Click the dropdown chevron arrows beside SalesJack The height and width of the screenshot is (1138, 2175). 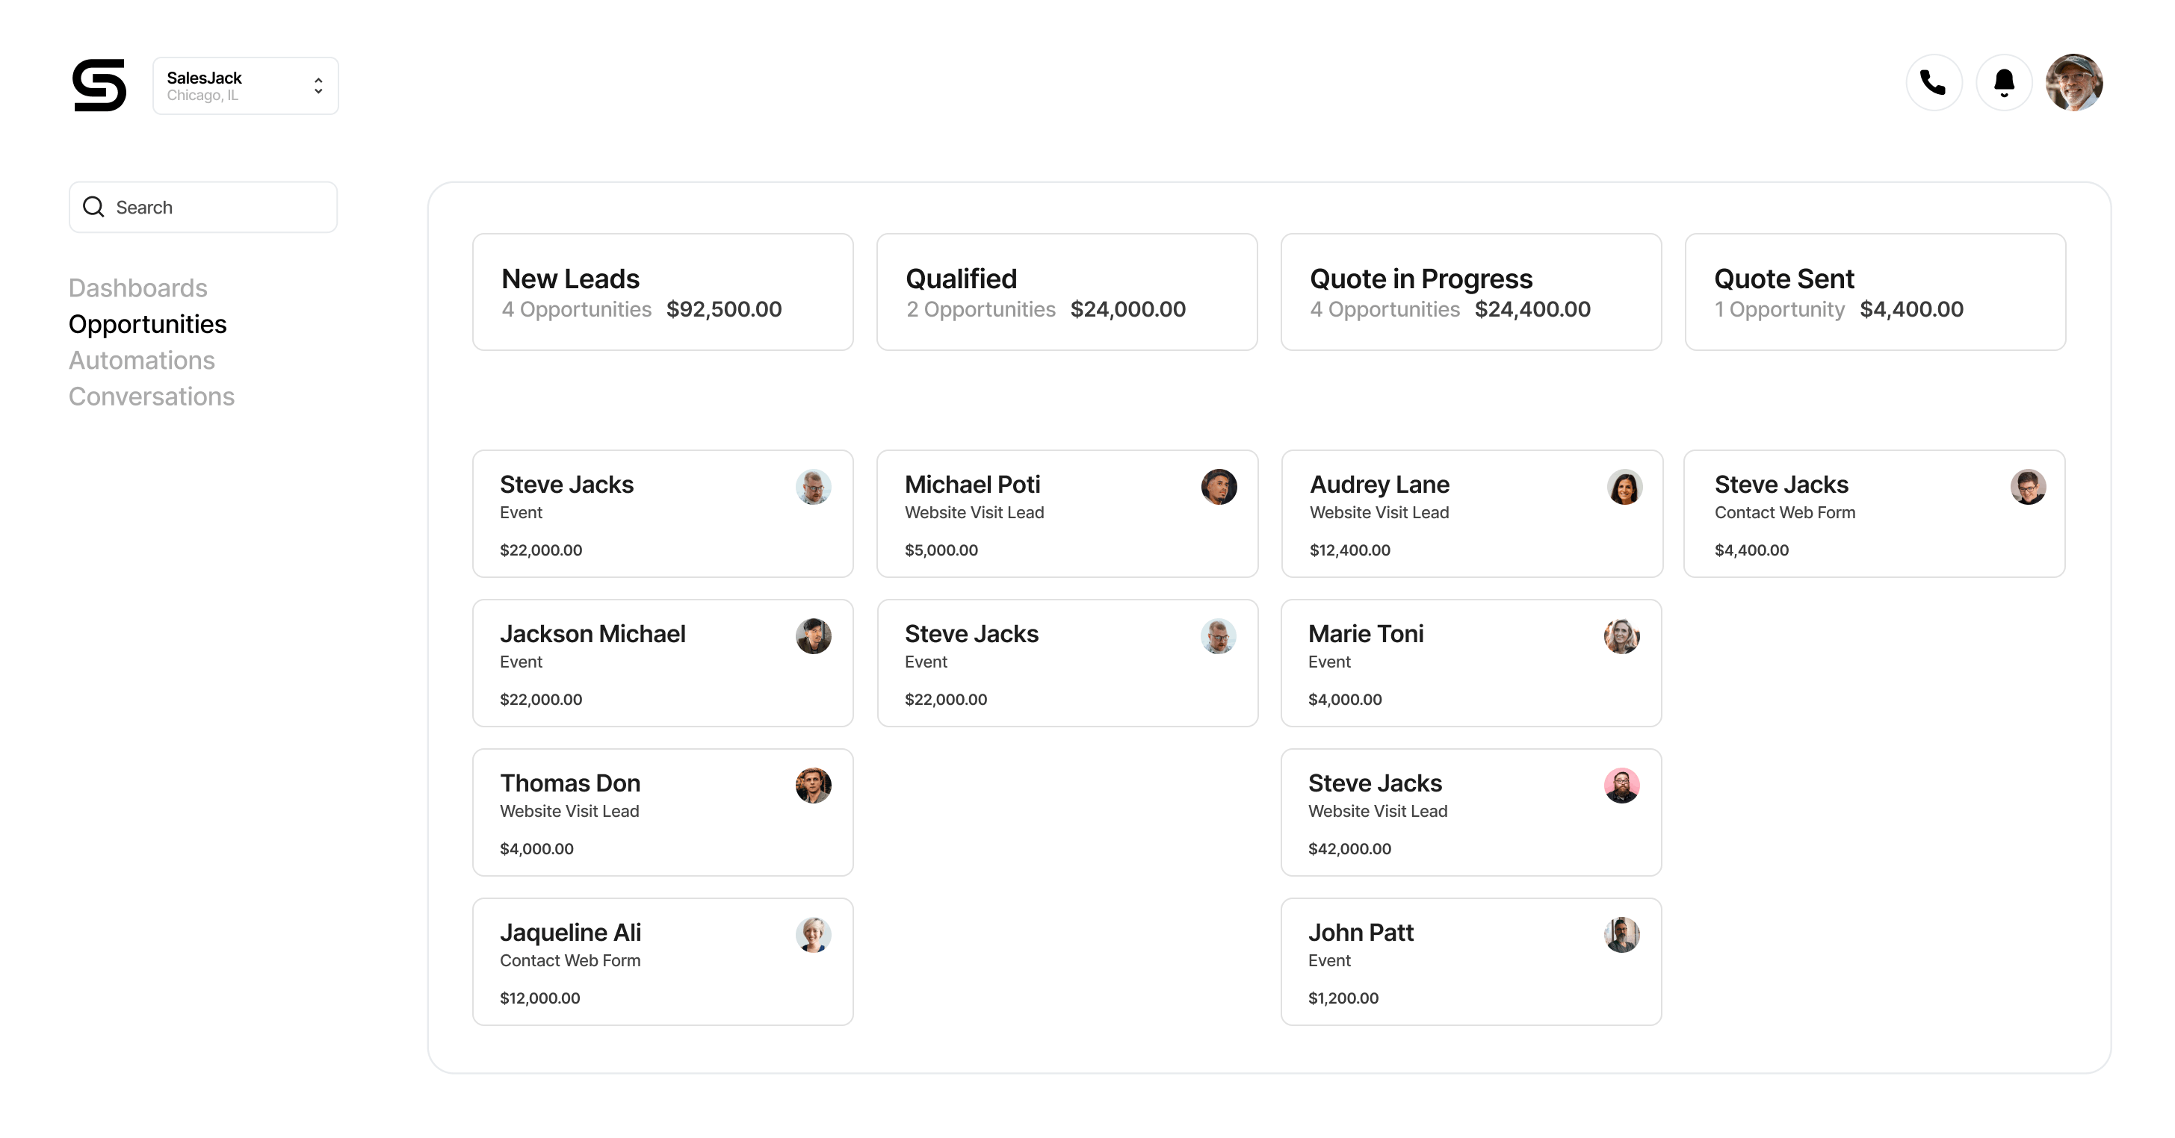(x=318, y=86)
